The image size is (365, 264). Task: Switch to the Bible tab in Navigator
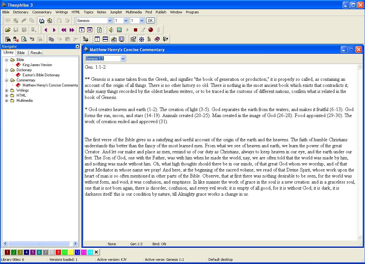pos(21,53)
